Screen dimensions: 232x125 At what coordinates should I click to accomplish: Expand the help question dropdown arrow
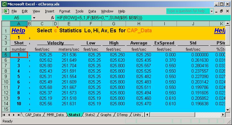[x=211, y=11]
